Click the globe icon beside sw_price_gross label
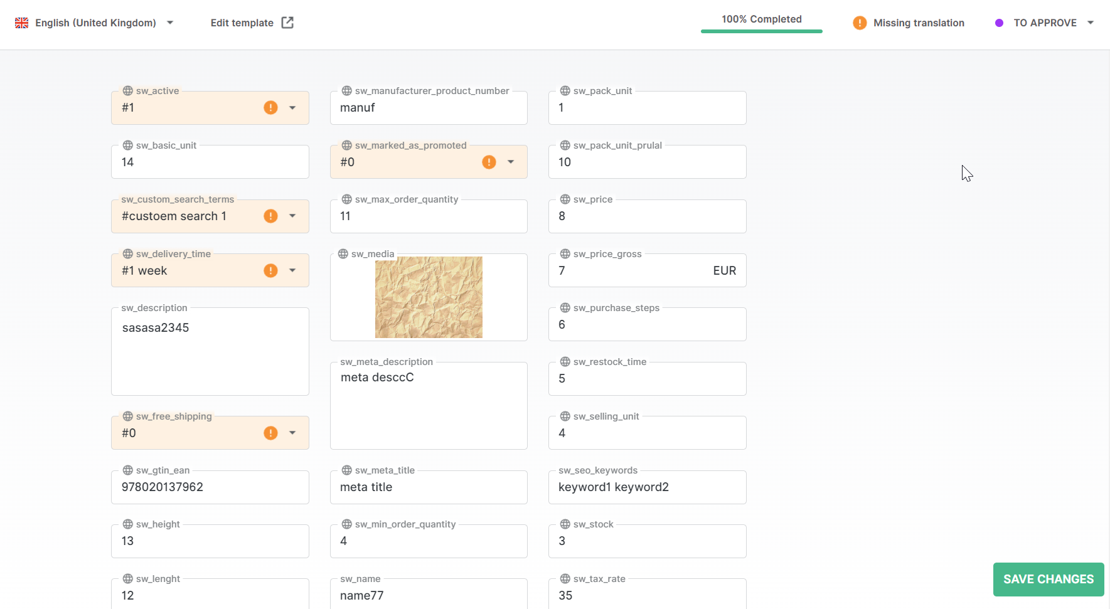1110x609 pixels. [565, 254]
